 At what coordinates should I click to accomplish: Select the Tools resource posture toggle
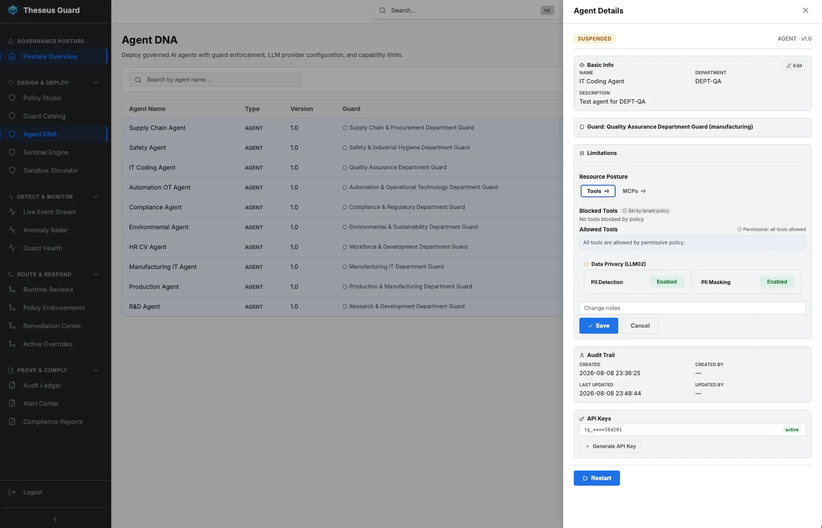point(598,191)
